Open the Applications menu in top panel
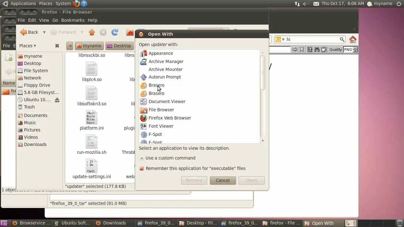 click(x=23, y=3)
